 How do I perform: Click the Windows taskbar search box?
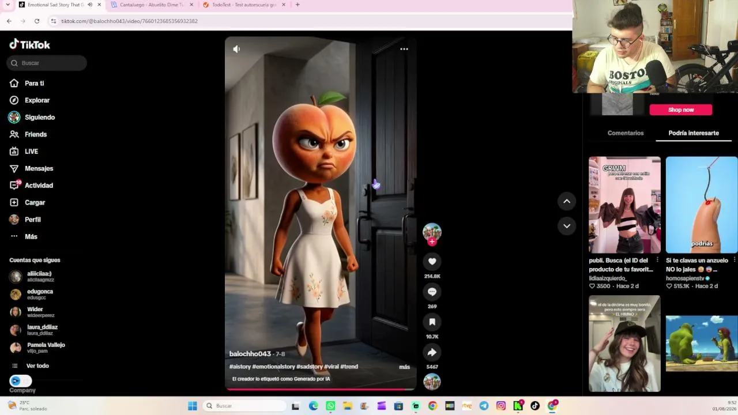pyautogui.click(x=246, y=406)
